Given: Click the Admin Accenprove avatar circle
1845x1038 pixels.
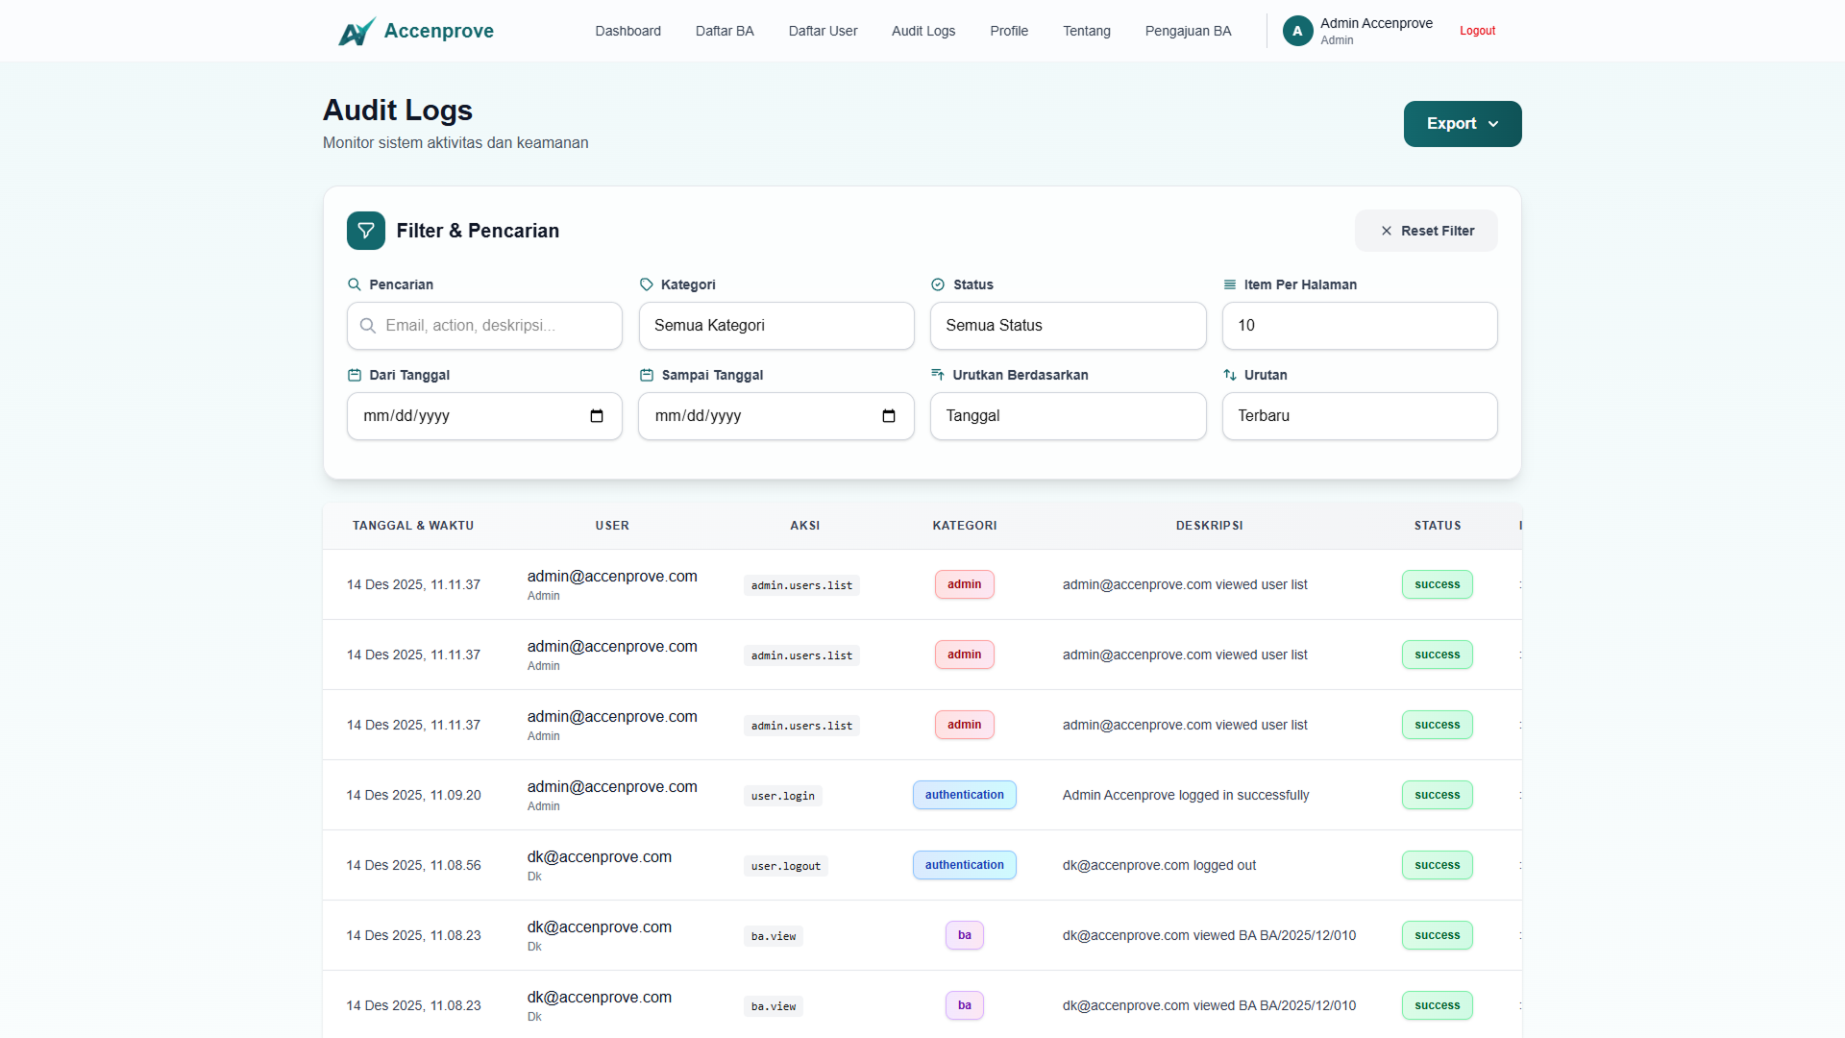Looking at the screenshot, I should pyautogui.click(x=1297, y=31).
